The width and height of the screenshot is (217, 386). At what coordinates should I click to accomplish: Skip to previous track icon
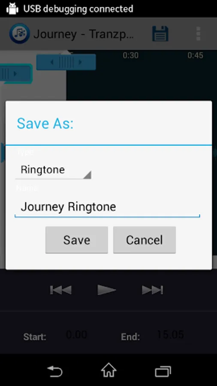coord(60,290)
